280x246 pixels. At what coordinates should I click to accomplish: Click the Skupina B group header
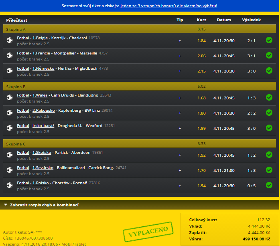(16, 86)
